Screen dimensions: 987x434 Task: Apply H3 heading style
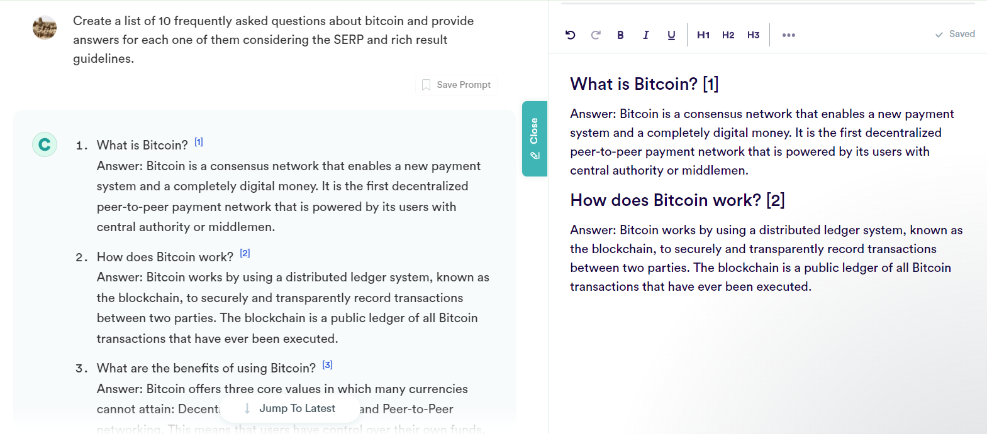click(754, 35)
